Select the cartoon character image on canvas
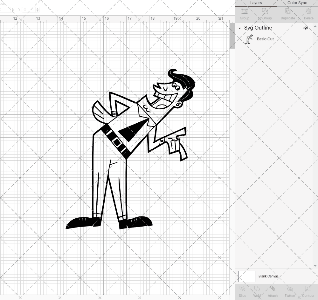This screenshot has height=300, width=318. pos(130,149)
